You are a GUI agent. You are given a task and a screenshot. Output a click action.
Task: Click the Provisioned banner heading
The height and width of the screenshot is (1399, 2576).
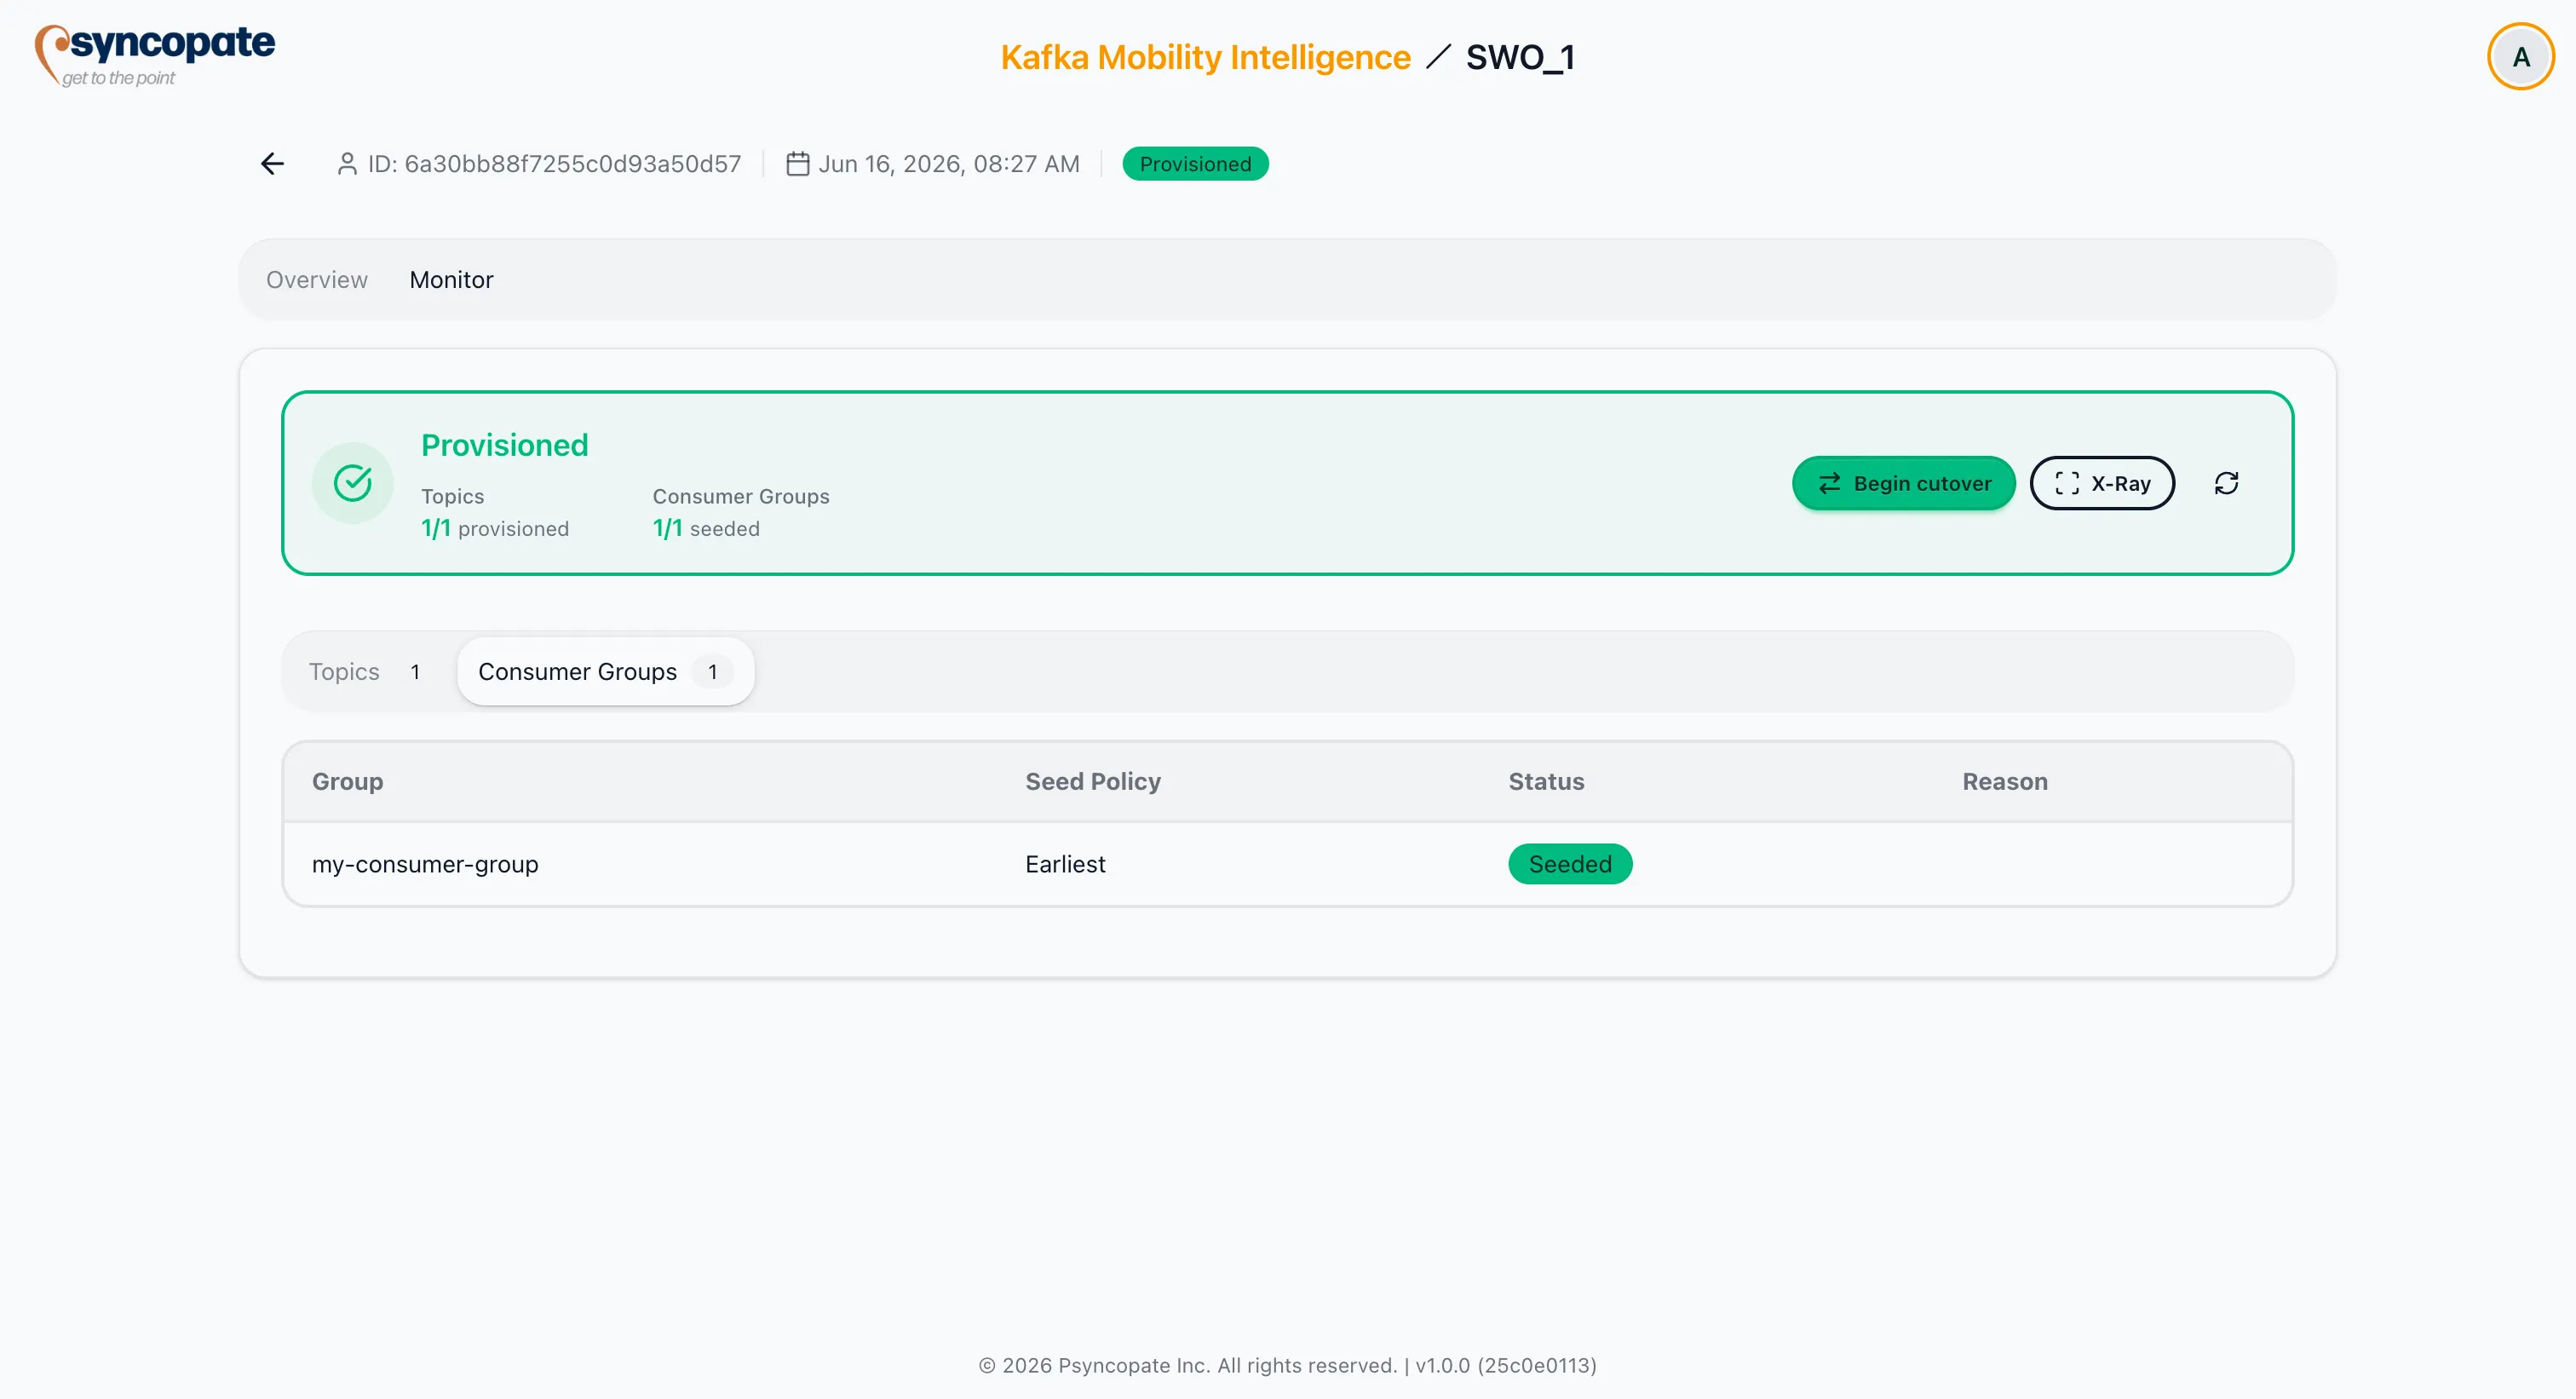pyautogui.click(x=504, y=445)
